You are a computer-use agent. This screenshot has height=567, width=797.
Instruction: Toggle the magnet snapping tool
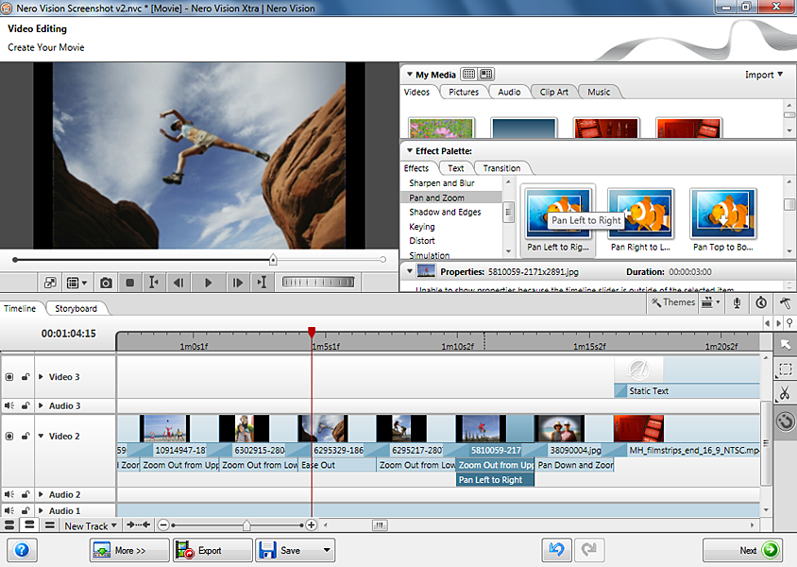tap(785, 421)
